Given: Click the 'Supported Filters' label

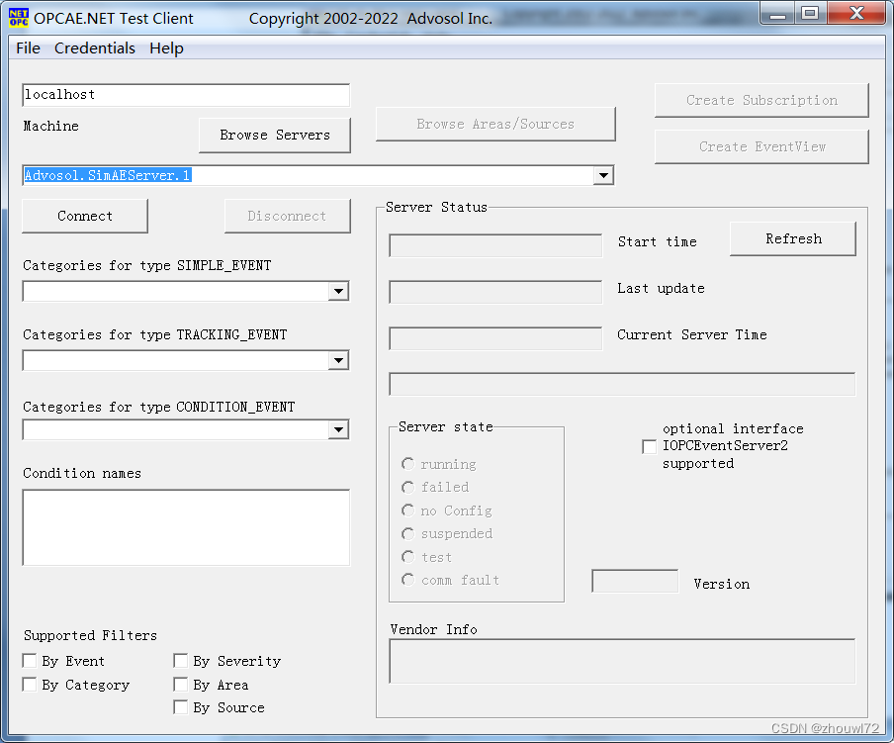Looking at the screenshot, I should pyautogui.click(x=90, y=635).
